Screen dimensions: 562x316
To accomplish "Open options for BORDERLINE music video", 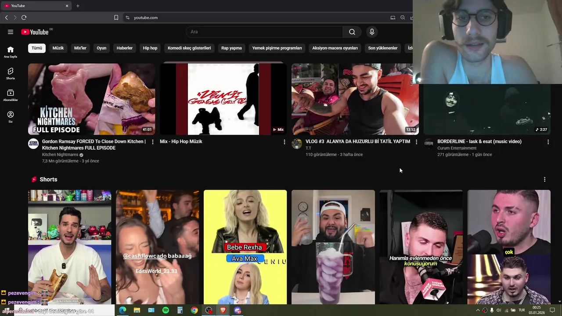I will tap(548, 142).
